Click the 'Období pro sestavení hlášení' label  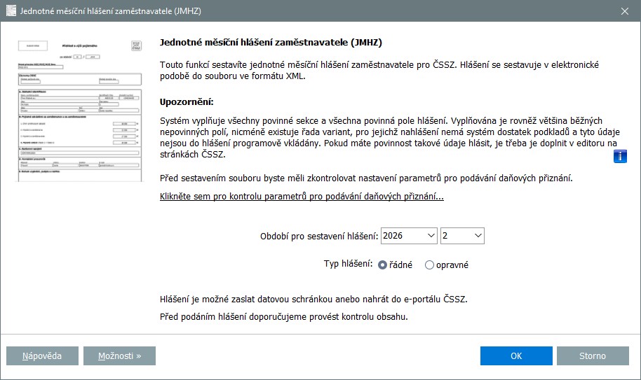coord(319,236)
